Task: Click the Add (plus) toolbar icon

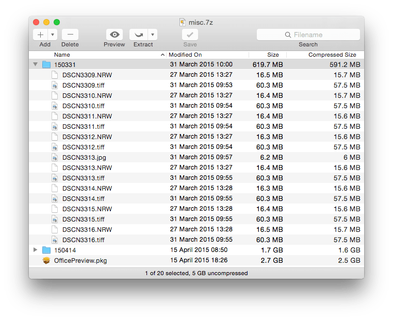Action: point(41,35)
